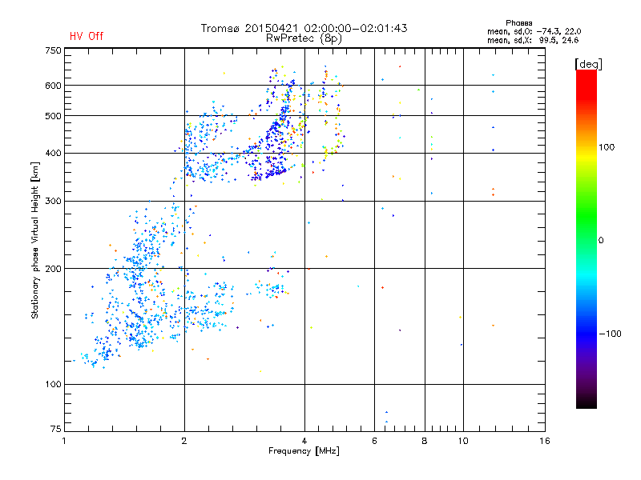Click the 'Frequency [MHz]' x-axis label
The image size is (641, 480).
[304, 451]
